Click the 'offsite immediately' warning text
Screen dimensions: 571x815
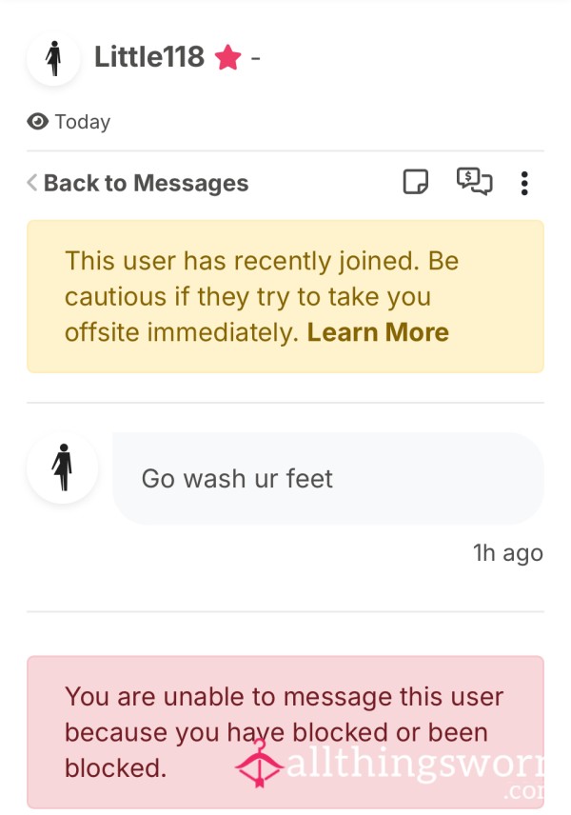pyautogui.click(x=182, y=332)
